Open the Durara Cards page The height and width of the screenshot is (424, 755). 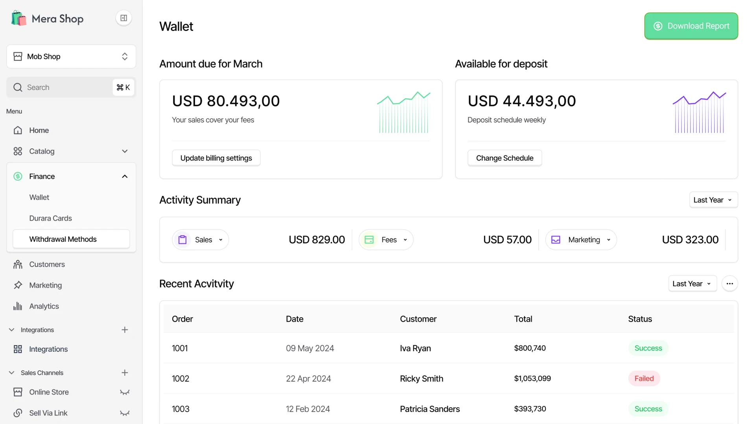click(x=50, y=218)
